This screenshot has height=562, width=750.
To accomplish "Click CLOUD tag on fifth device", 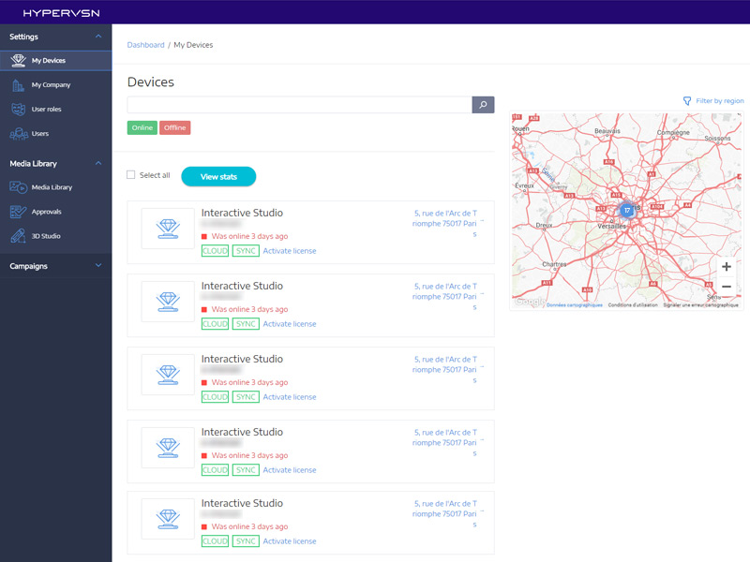I will [x=215, y=541].
